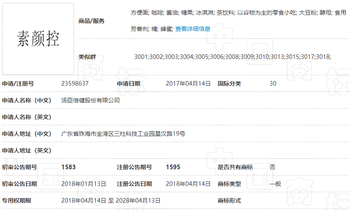Viewport: 350px width, 211px height.
Task: Click the 类似群 label
Action: (87, 57)
